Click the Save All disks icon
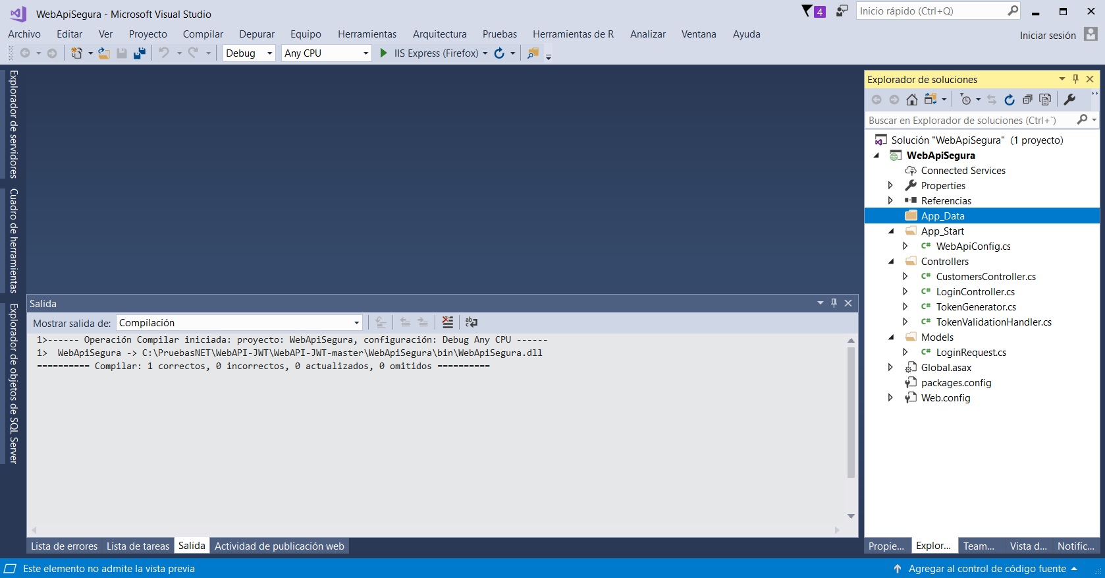 coord(140,53)
